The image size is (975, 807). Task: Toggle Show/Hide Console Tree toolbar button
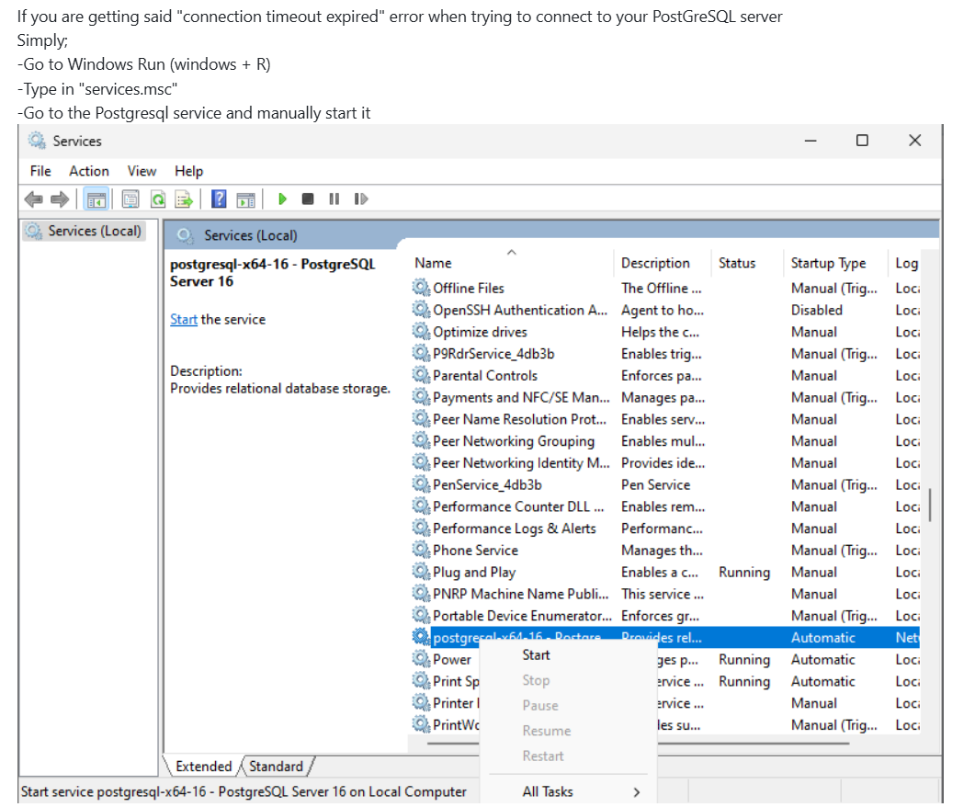(97, 199)
